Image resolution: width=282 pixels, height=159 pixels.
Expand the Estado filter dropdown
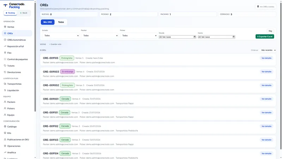(x=61, y=36)
